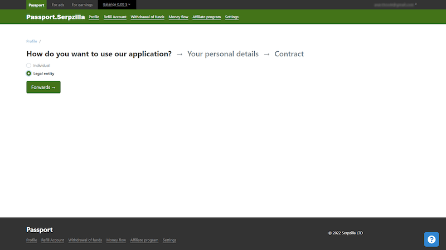Open Refill Account in the green navigation bar
Image resolution: width=446 pixels, height=250 pixels.
[115, 17]
